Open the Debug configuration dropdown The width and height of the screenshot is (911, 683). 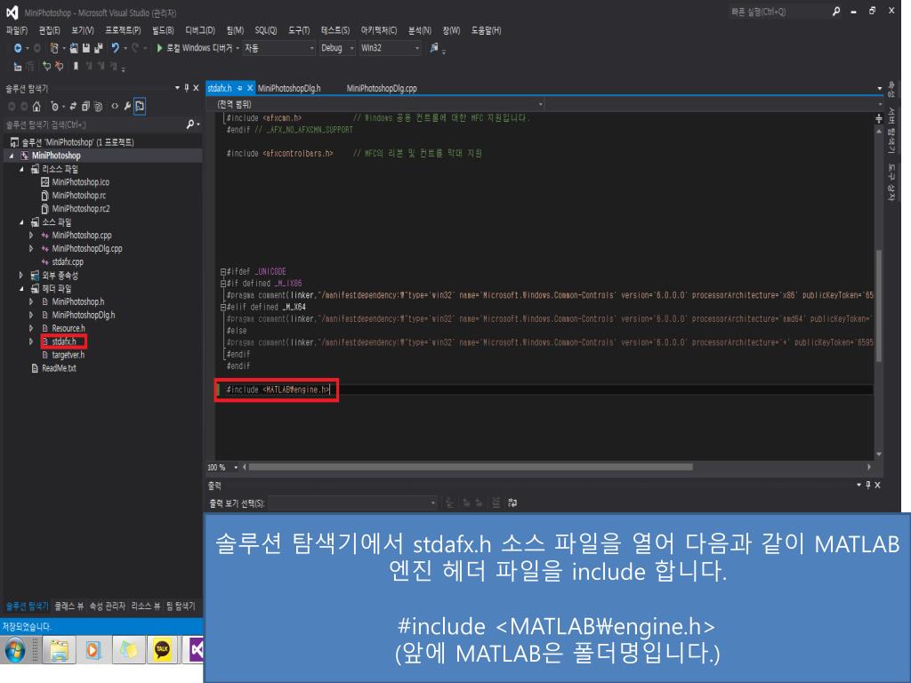point(337,48)
